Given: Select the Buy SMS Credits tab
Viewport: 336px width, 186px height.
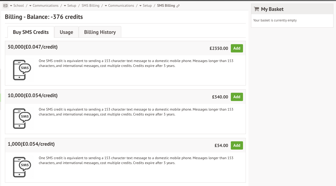Looking at the screenshot, I should tap(31, 32).
